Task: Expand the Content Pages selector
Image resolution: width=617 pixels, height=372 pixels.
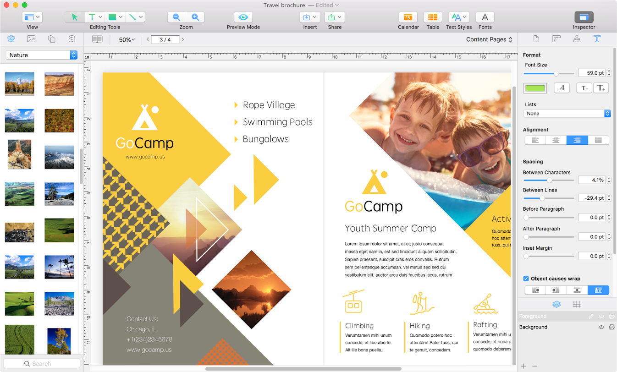Action: [x=489, y=39]
